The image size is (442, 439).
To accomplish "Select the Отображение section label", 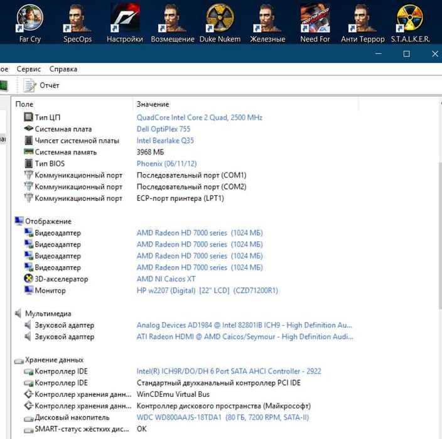I will [x=48, y=221].
